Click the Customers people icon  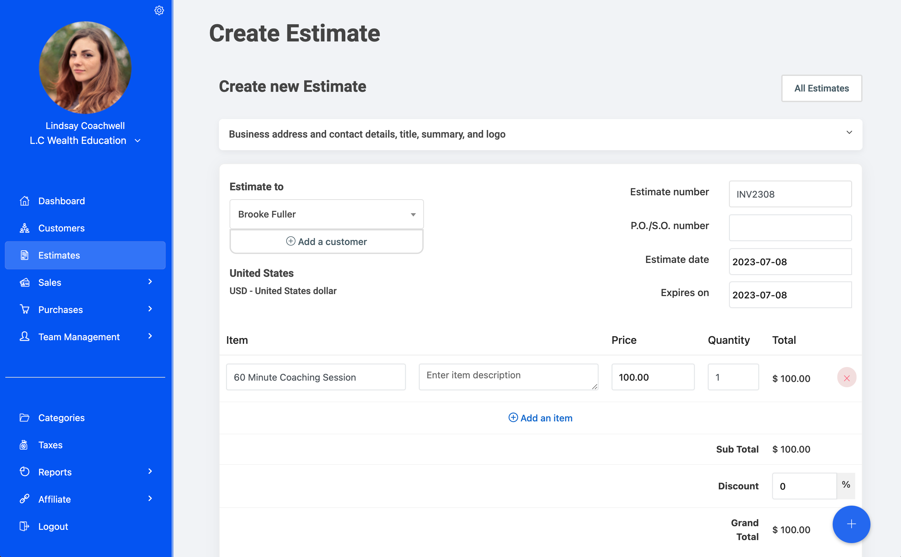click(x=24, y=228)
